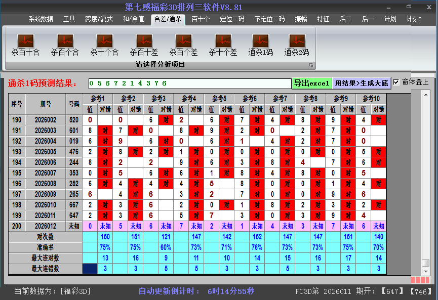Open the 定位二码 tab
The image size is (438, 300).
pyautogui.click(x=231, y=19)
